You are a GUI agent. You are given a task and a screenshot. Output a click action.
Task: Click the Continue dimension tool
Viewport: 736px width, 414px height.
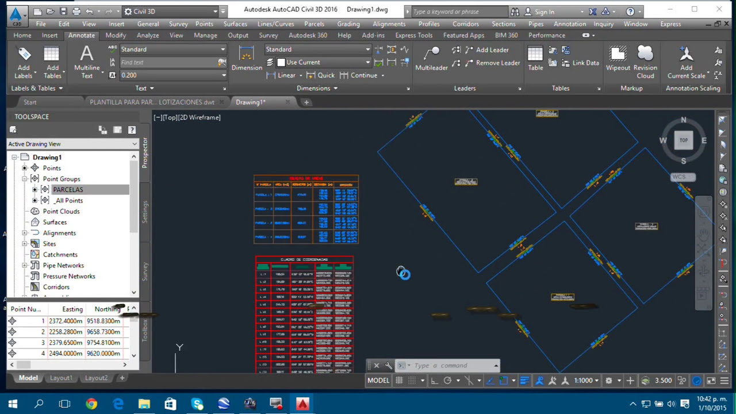[x=359, y=75]
